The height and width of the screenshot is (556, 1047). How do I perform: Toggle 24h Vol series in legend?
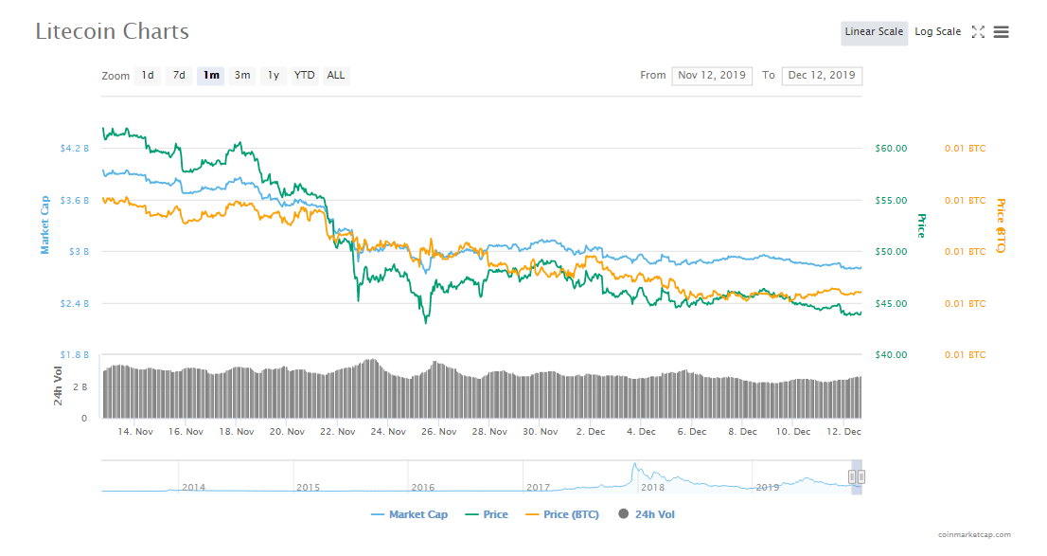647,514
